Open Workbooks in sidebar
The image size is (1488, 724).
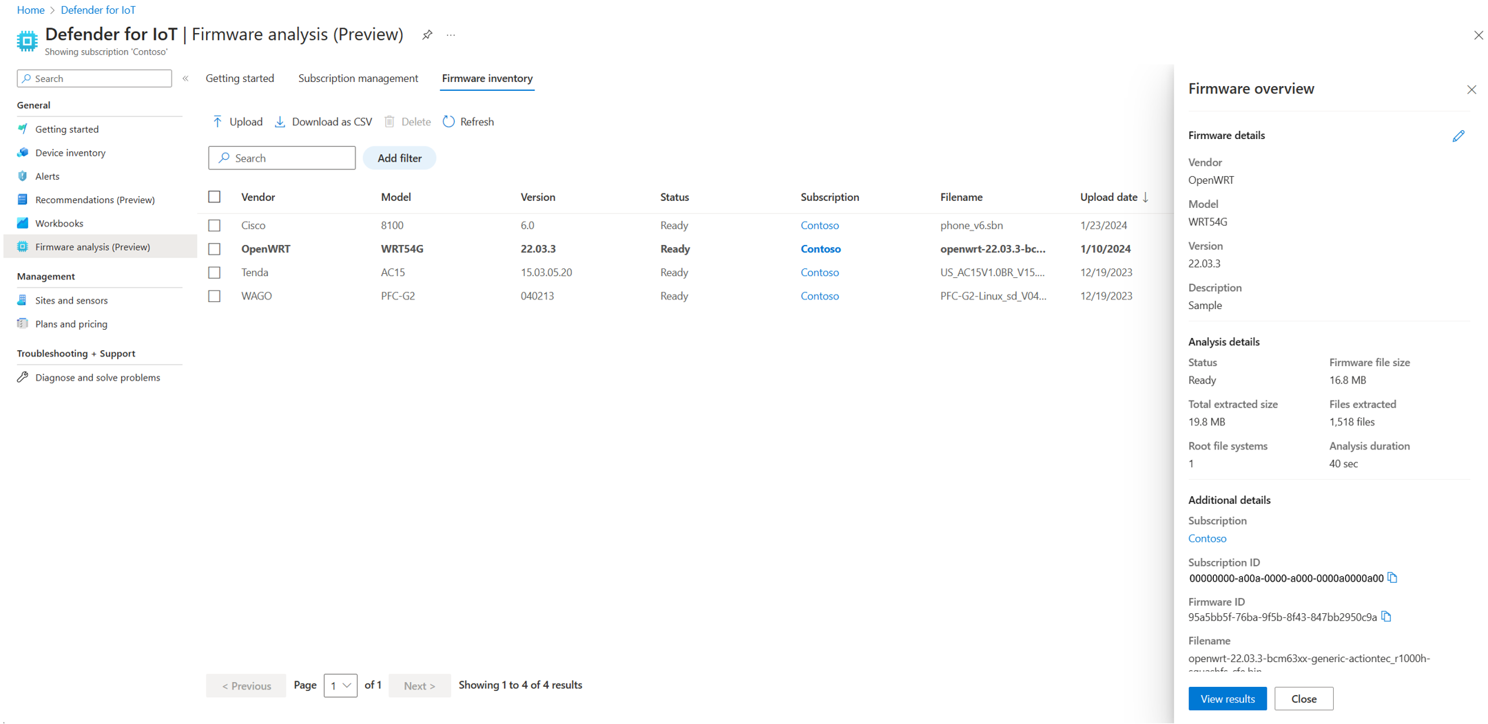(x=59, y=223)
